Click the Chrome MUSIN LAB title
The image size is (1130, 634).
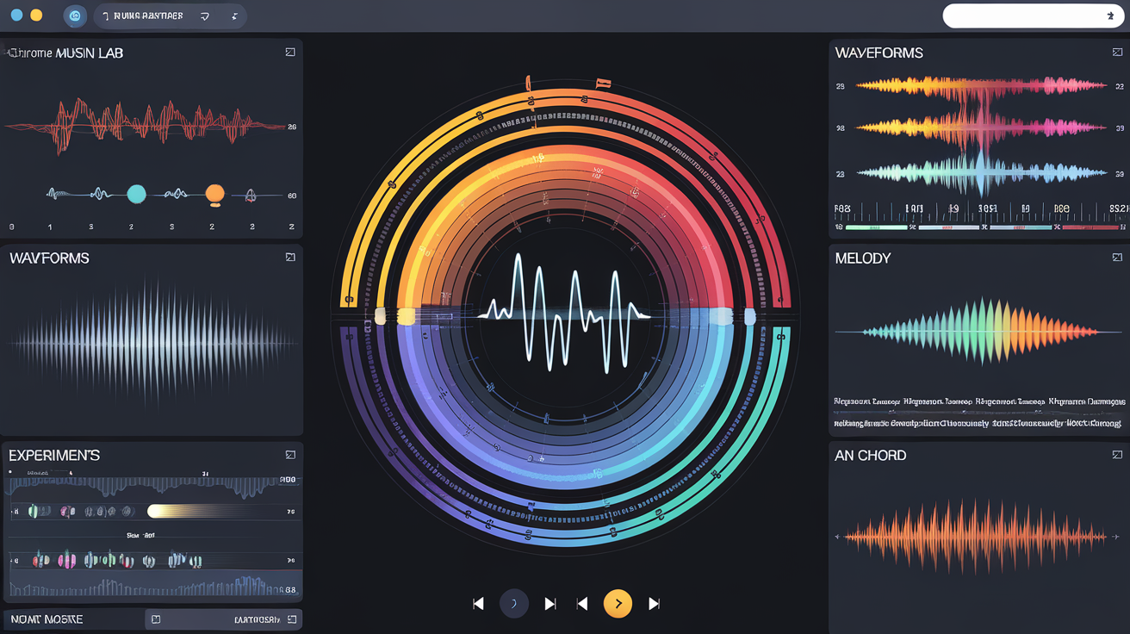click(66, 53)
